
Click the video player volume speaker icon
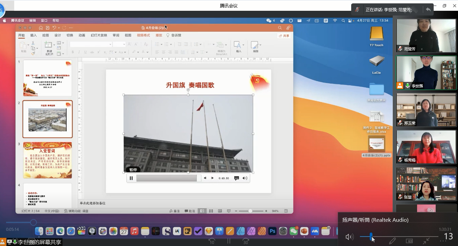[x=245, y=178]
